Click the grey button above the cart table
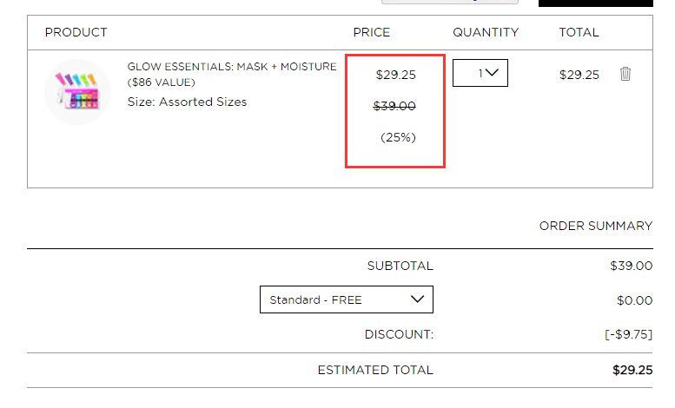Viewport: 675px width, 408px height. [449, 2]
